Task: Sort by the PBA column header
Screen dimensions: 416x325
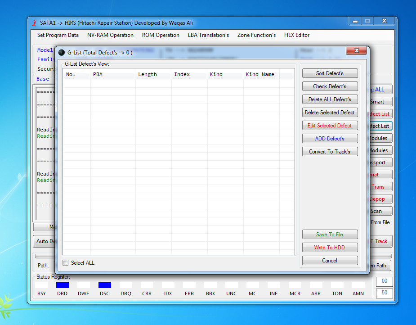Action: click(113, 74)
